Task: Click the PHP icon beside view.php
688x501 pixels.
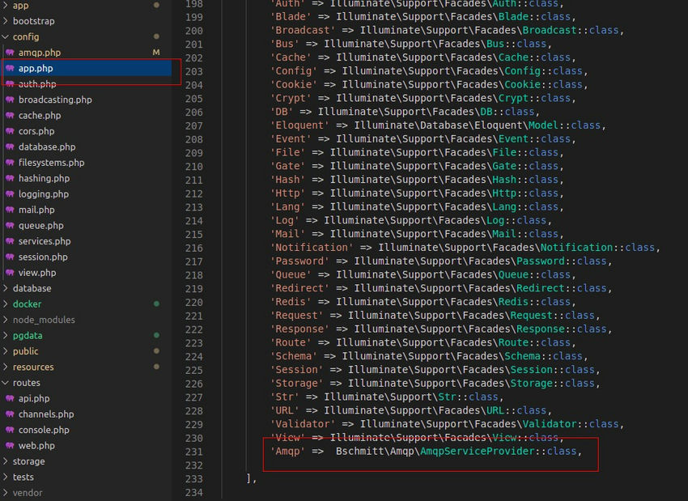Action: pyautogui.click(x=10, y=273)
